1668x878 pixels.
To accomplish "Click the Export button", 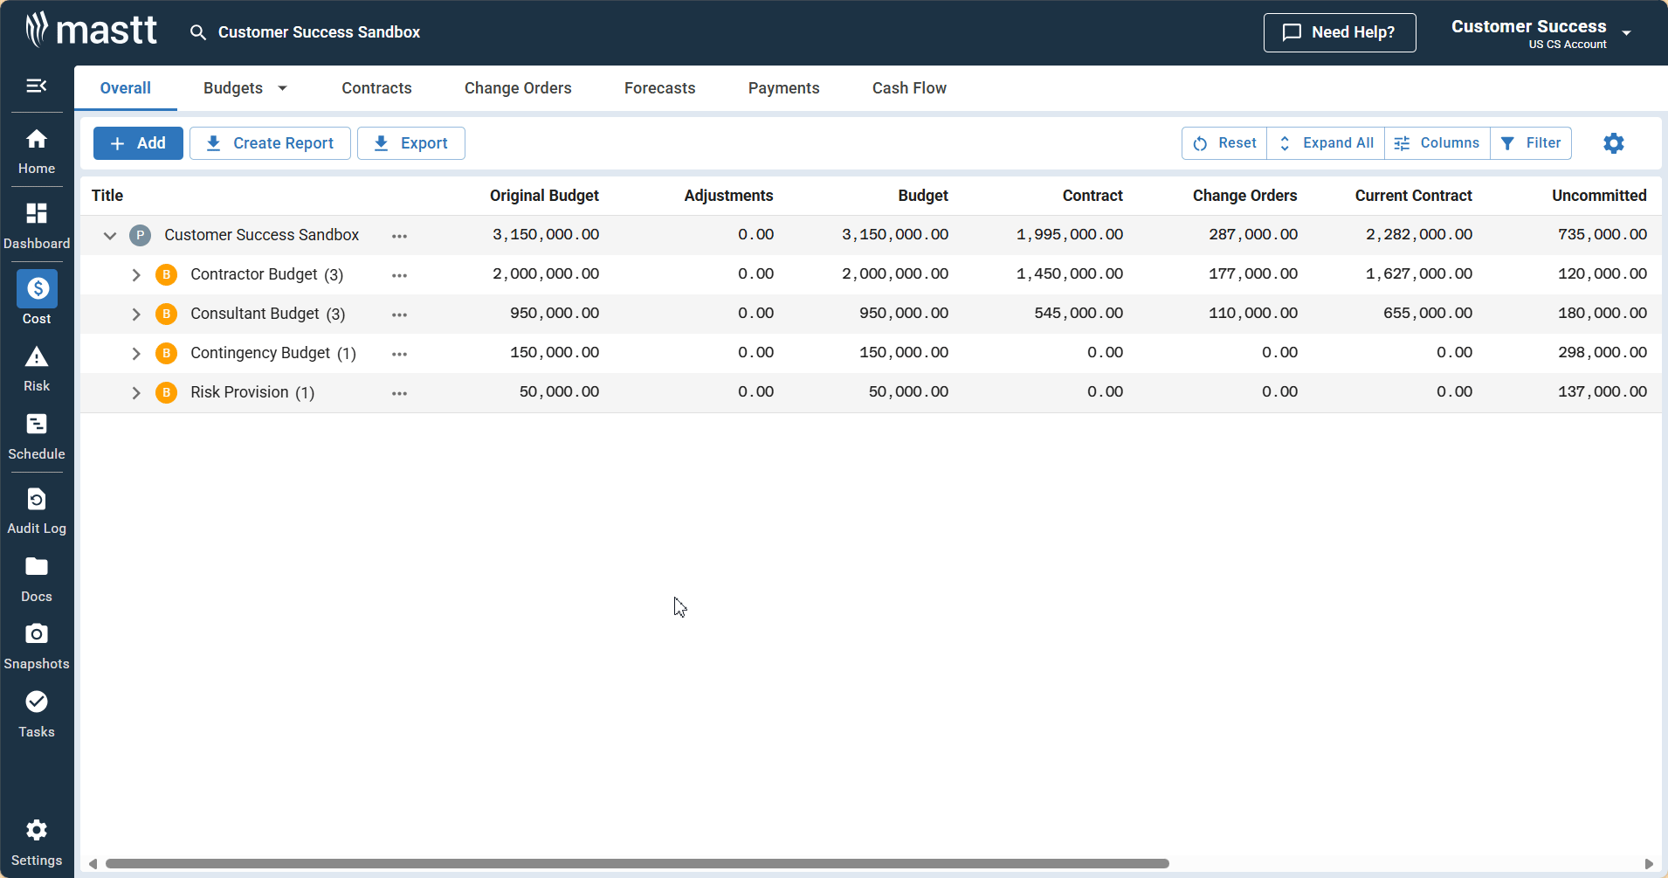I will click(411, 143).
